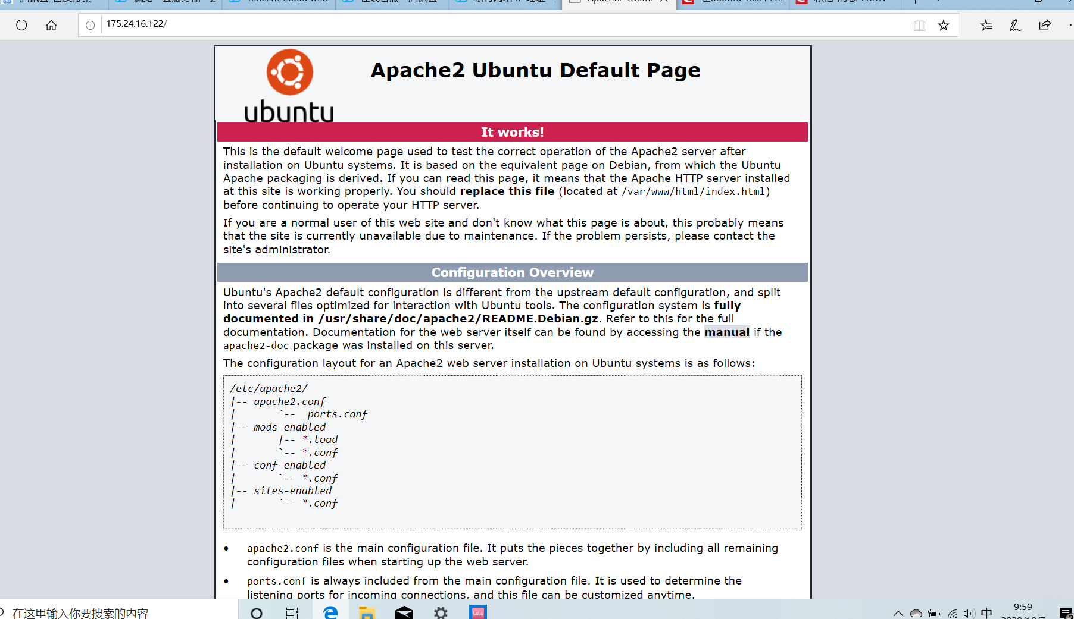Click the Ubuntu logo image

[289, 86]
